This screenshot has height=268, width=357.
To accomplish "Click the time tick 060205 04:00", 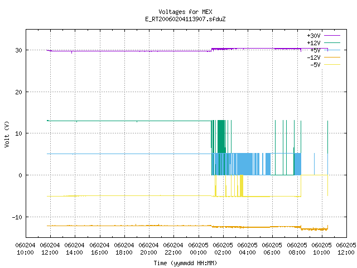I will (x=248, y=249).
